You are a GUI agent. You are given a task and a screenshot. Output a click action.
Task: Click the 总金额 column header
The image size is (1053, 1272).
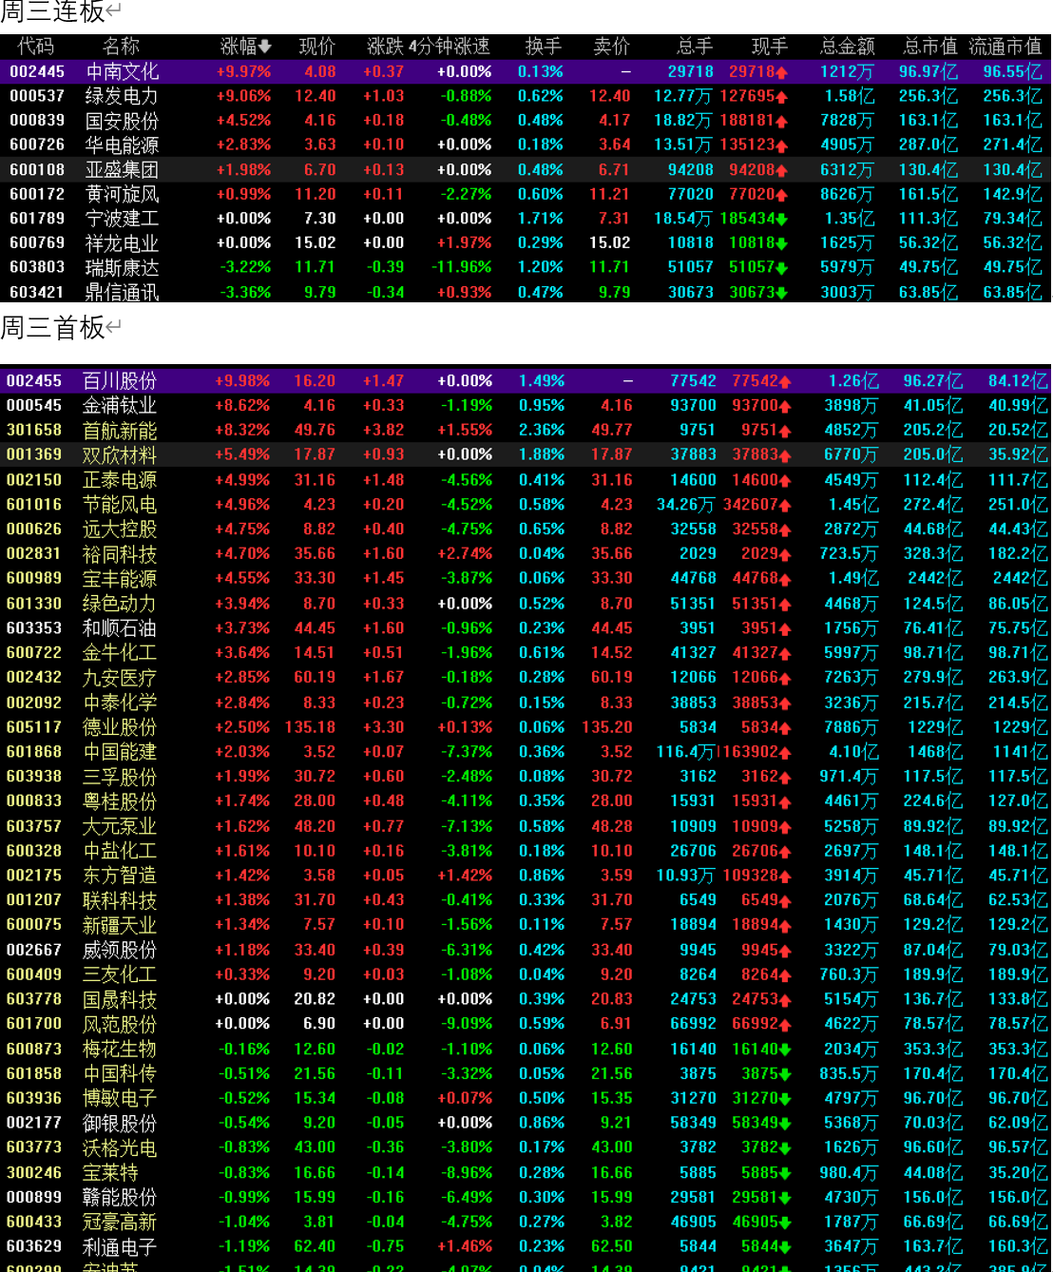848,47
